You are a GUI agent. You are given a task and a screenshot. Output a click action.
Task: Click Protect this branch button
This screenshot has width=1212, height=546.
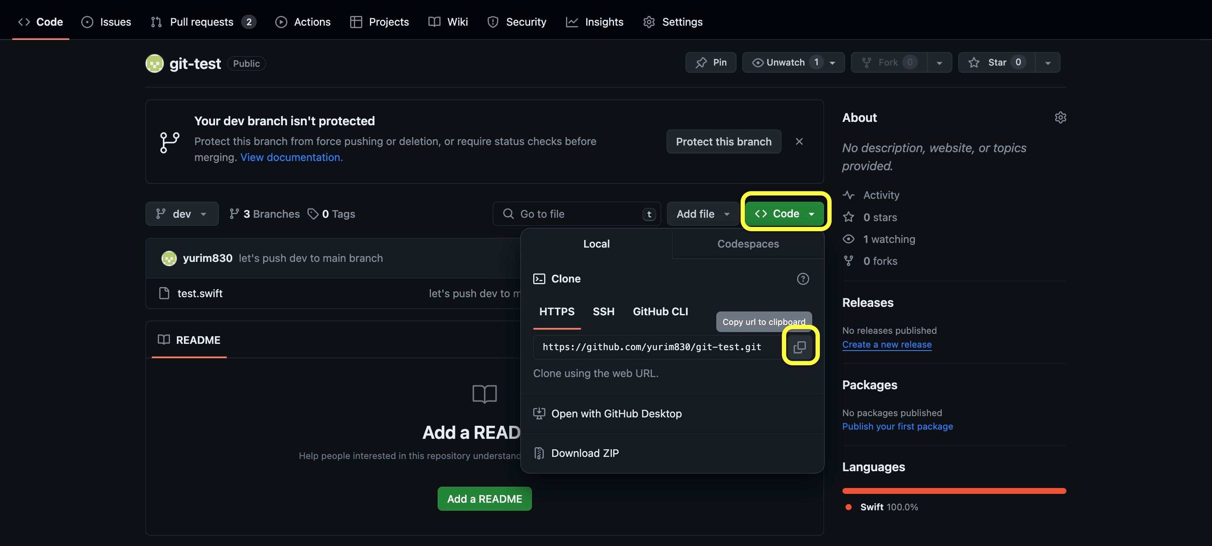(x=723, y=141)
